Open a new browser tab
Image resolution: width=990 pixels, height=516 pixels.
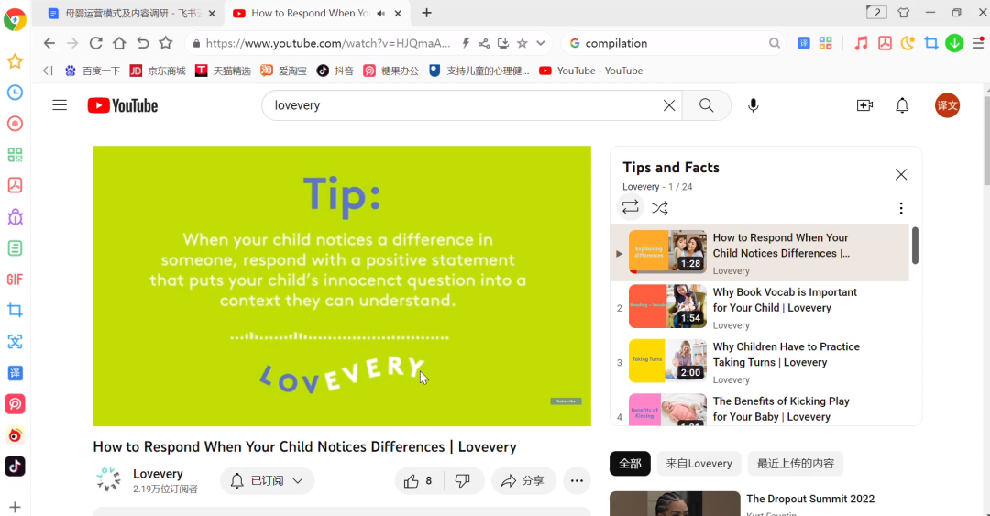click(x=427, y=13)
